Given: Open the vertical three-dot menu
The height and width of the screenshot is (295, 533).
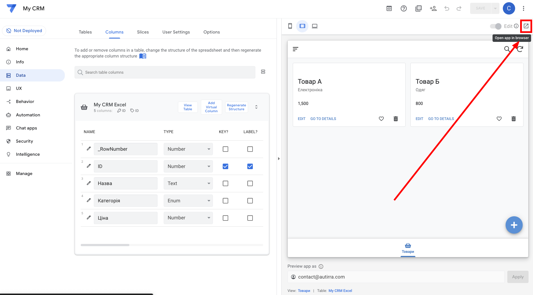Looking at the screenshot, I should coord(524,8).
